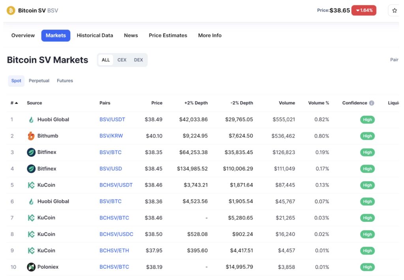Click High confidence badge for Bithumb
Image resolution: width=404 pixels, height=280 pixels.
(x=367, y=136)
